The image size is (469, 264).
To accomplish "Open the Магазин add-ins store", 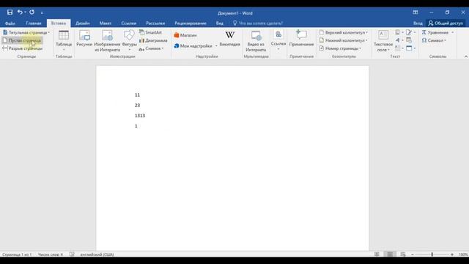I will [x=185, y=35].
